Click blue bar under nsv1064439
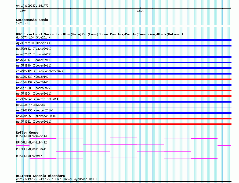Screen dimensions: 239x183 [124, 85]
